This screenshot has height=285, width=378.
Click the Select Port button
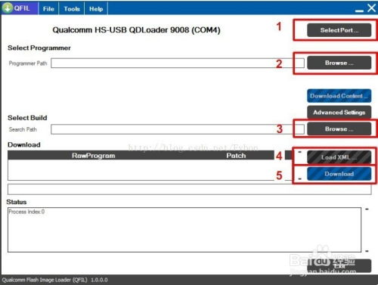(x=339, y=30)
